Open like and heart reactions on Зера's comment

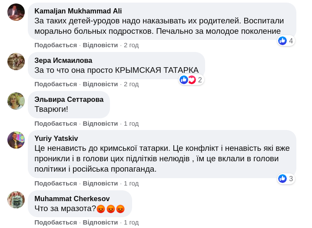191,80
